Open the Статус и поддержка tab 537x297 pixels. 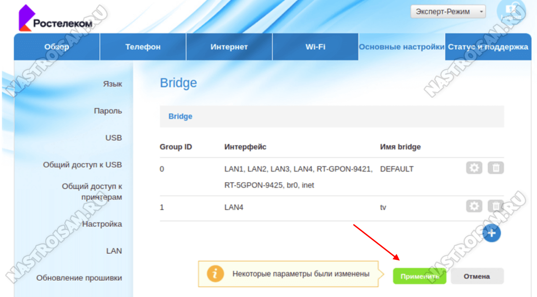(x=488, y=47)
